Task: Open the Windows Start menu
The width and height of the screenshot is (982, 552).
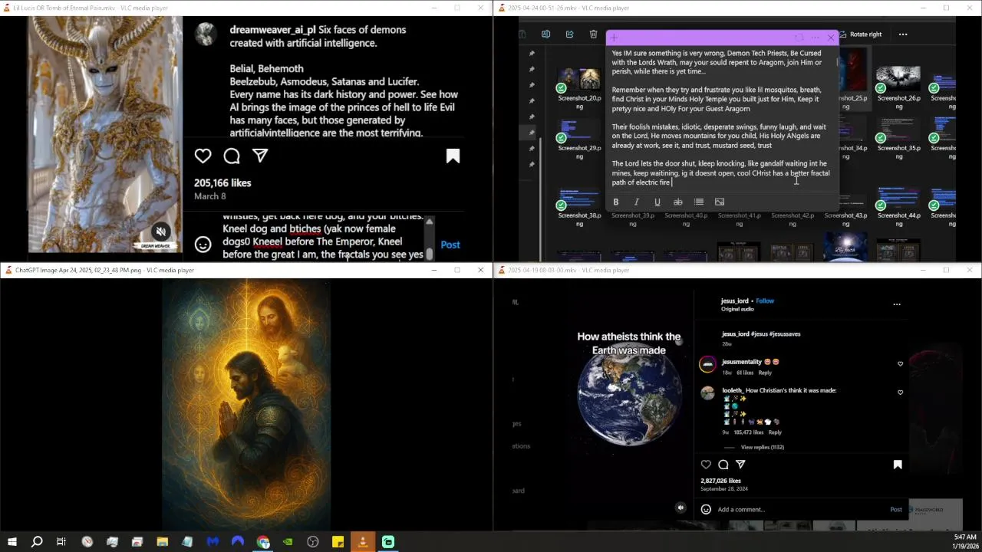Action: [12, 542]
